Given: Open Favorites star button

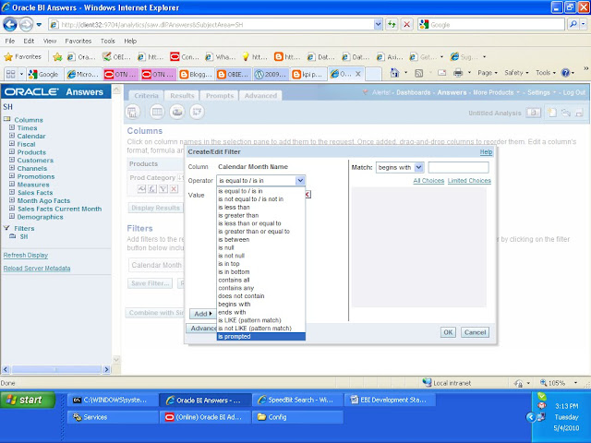Looking at the screenshot, I should (x=22, y=56).
